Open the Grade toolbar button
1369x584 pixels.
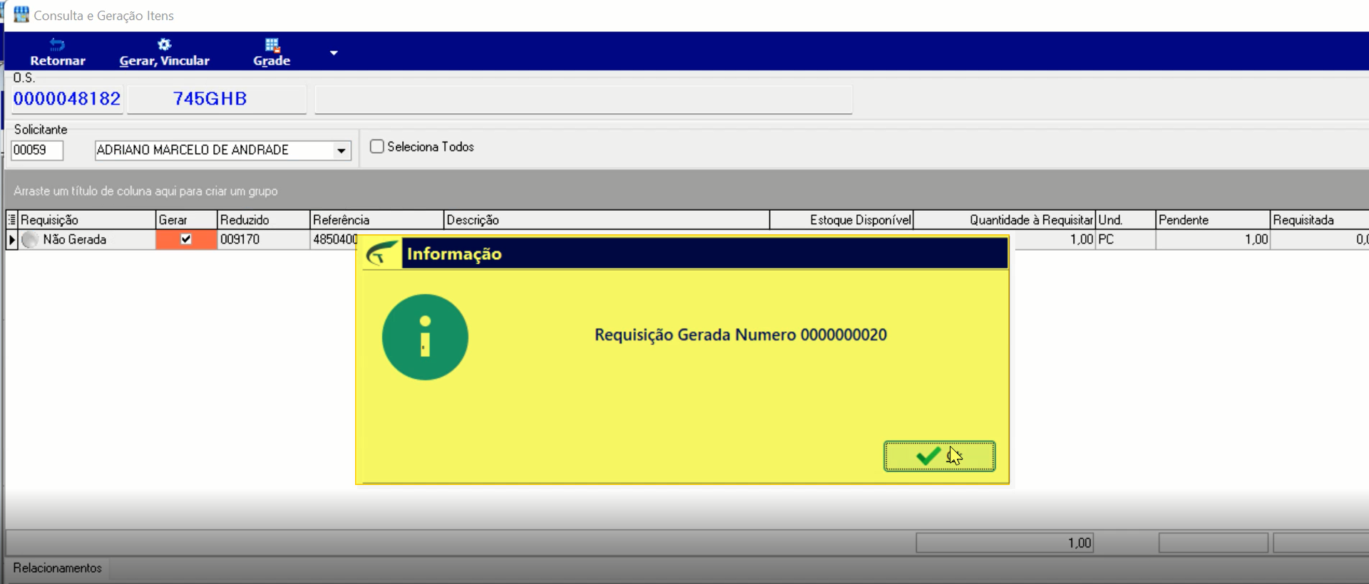click(272, 52)
